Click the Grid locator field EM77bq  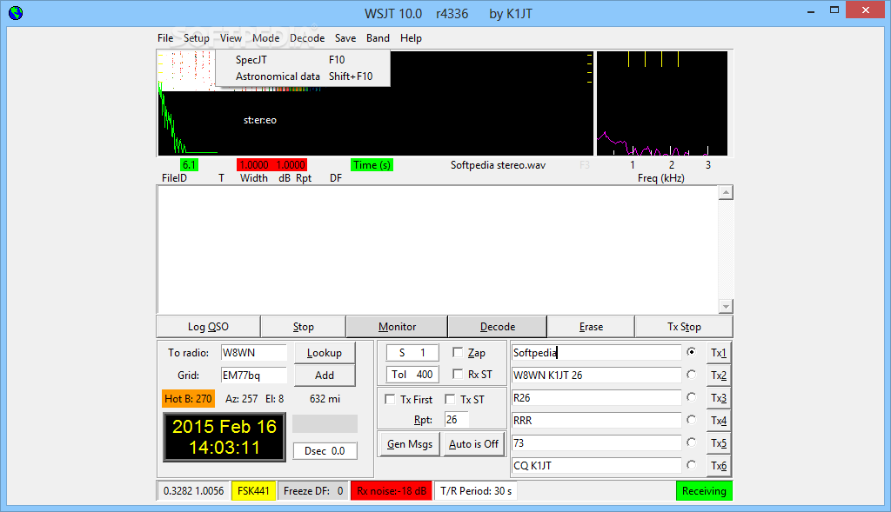point(253,376)
